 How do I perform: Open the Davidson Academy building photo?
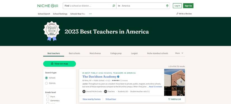point(174,82)
